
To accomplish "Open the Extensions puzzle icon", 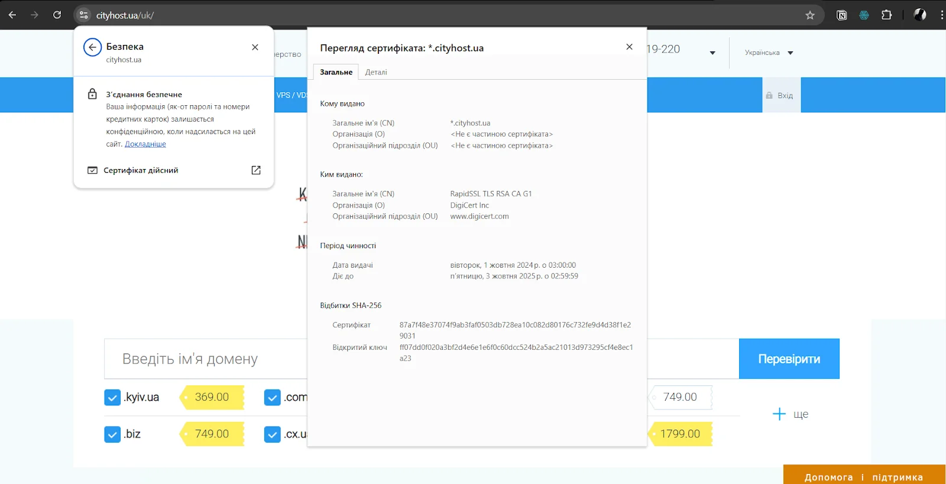I will click(886, 15).
